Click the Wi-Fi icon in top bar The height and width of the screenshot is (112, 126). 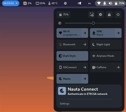99,3
